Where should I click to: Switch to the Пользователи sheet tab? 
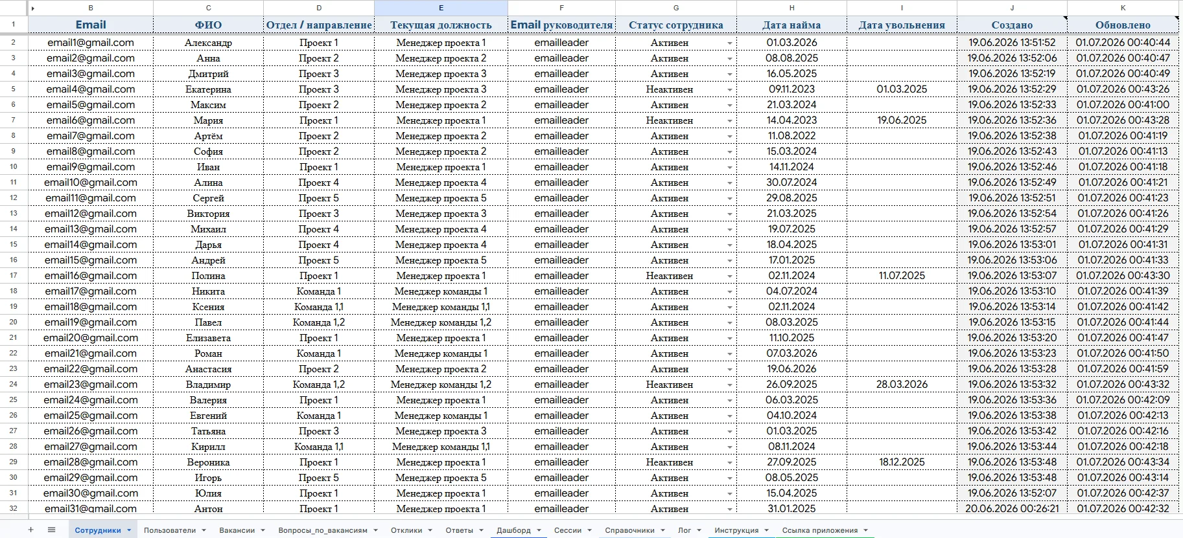coord(170,530)
